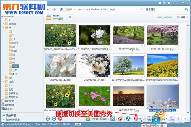Rotate the image counterclockwise
191x127 pixels.
tap(48, 118)
